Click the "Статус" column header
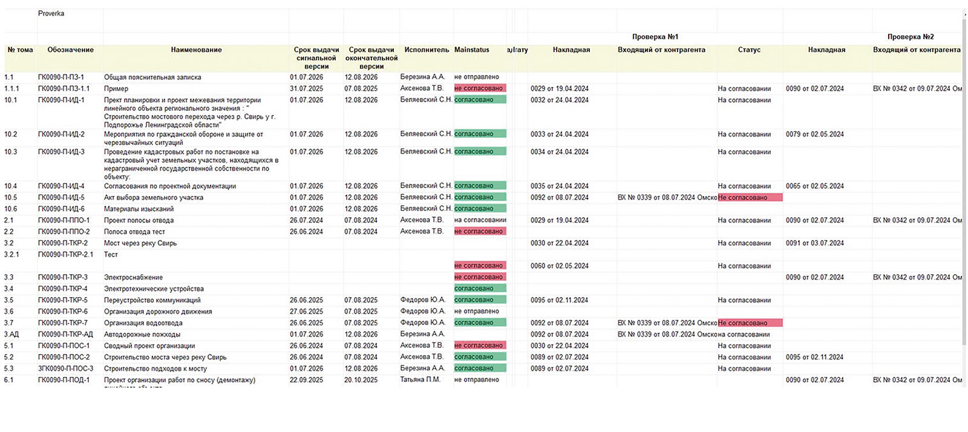Viewport: 968px width, 432px height. click(749, 50)
